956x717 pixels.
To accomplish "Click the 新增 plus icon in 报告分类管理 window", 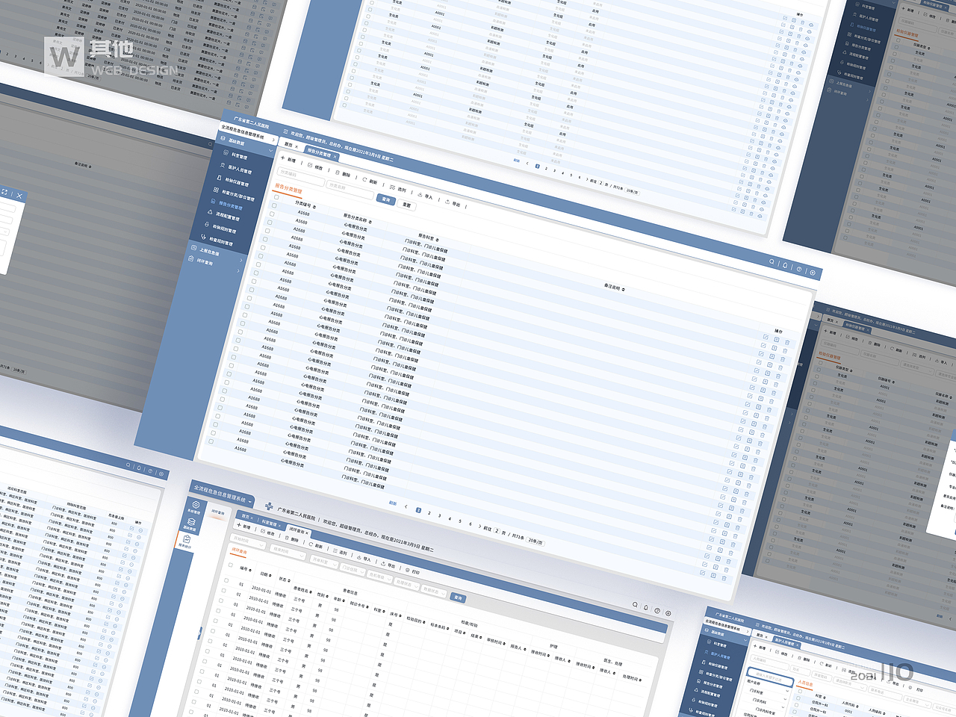I will coord(282,158).
